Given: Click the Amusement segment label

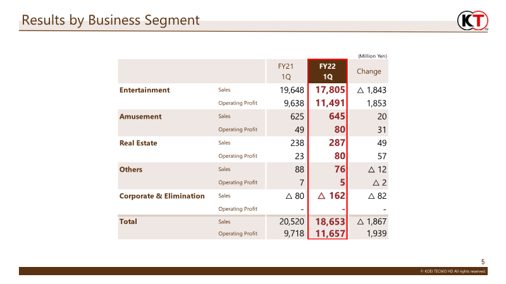Looking at the screenshot, I should point(140,117).
